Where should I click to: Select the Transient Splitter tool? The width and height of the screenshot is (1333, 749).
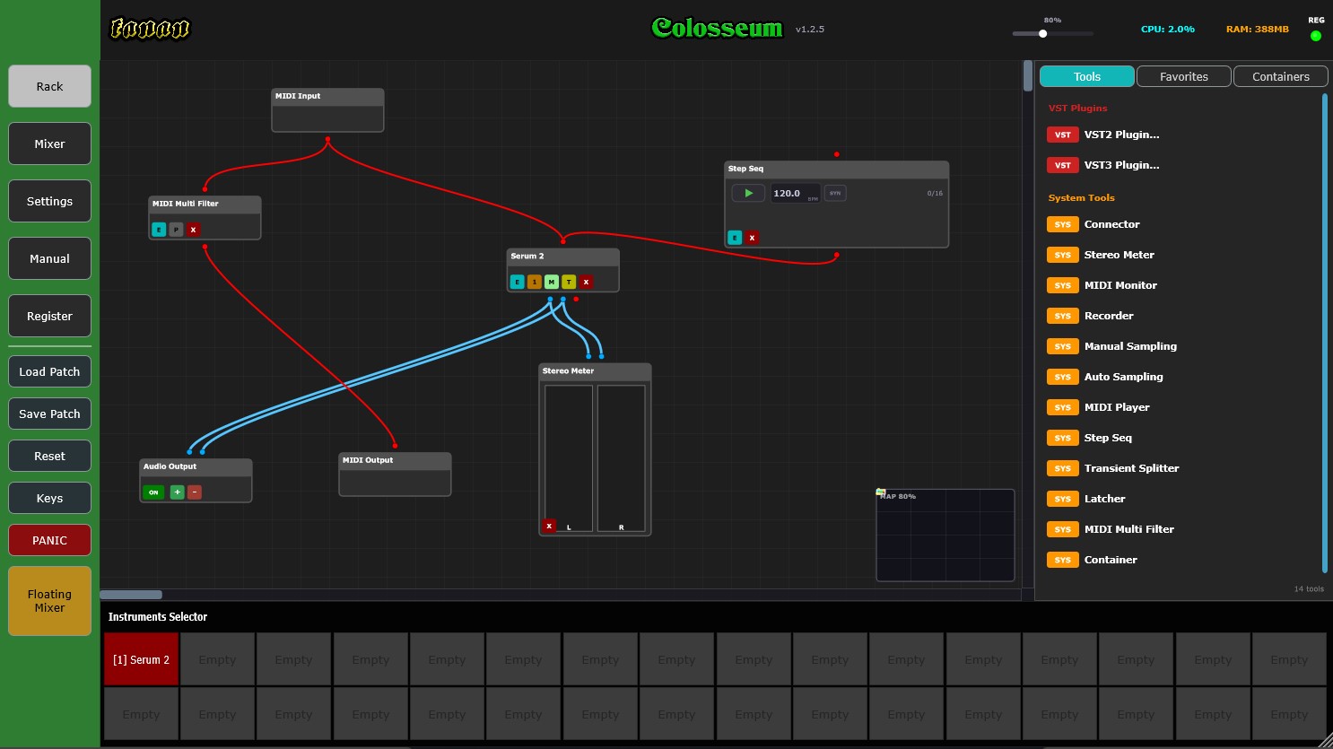pos(1181,468)
